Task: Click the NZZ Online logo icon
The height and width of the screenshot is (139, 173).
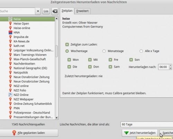Action: [10, 95]
